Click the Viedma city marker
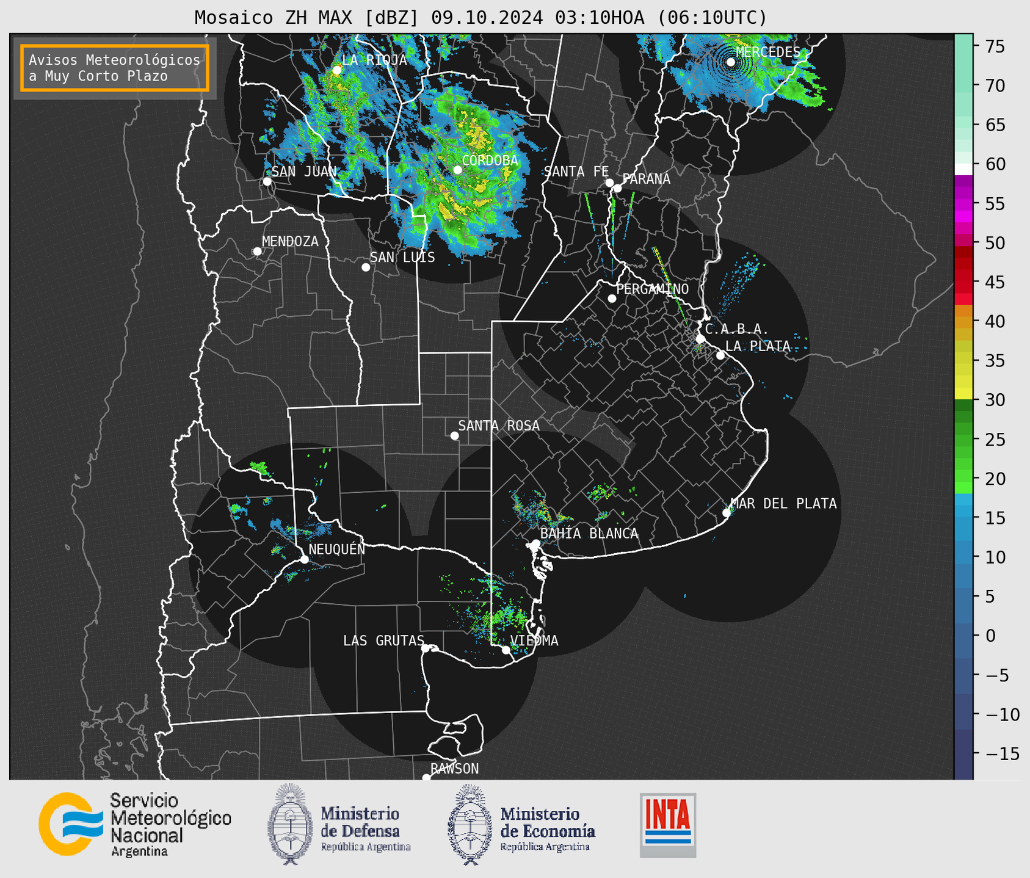 (506, 650)
